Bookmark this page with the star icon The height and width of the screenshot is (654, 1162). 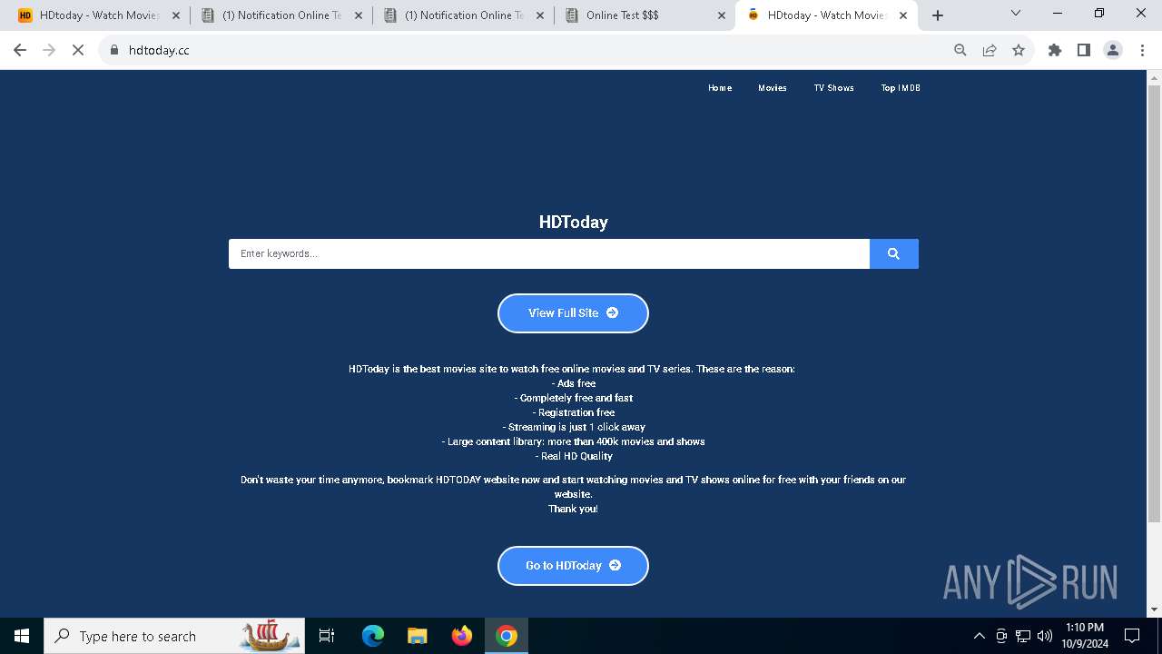point(1019,50)
